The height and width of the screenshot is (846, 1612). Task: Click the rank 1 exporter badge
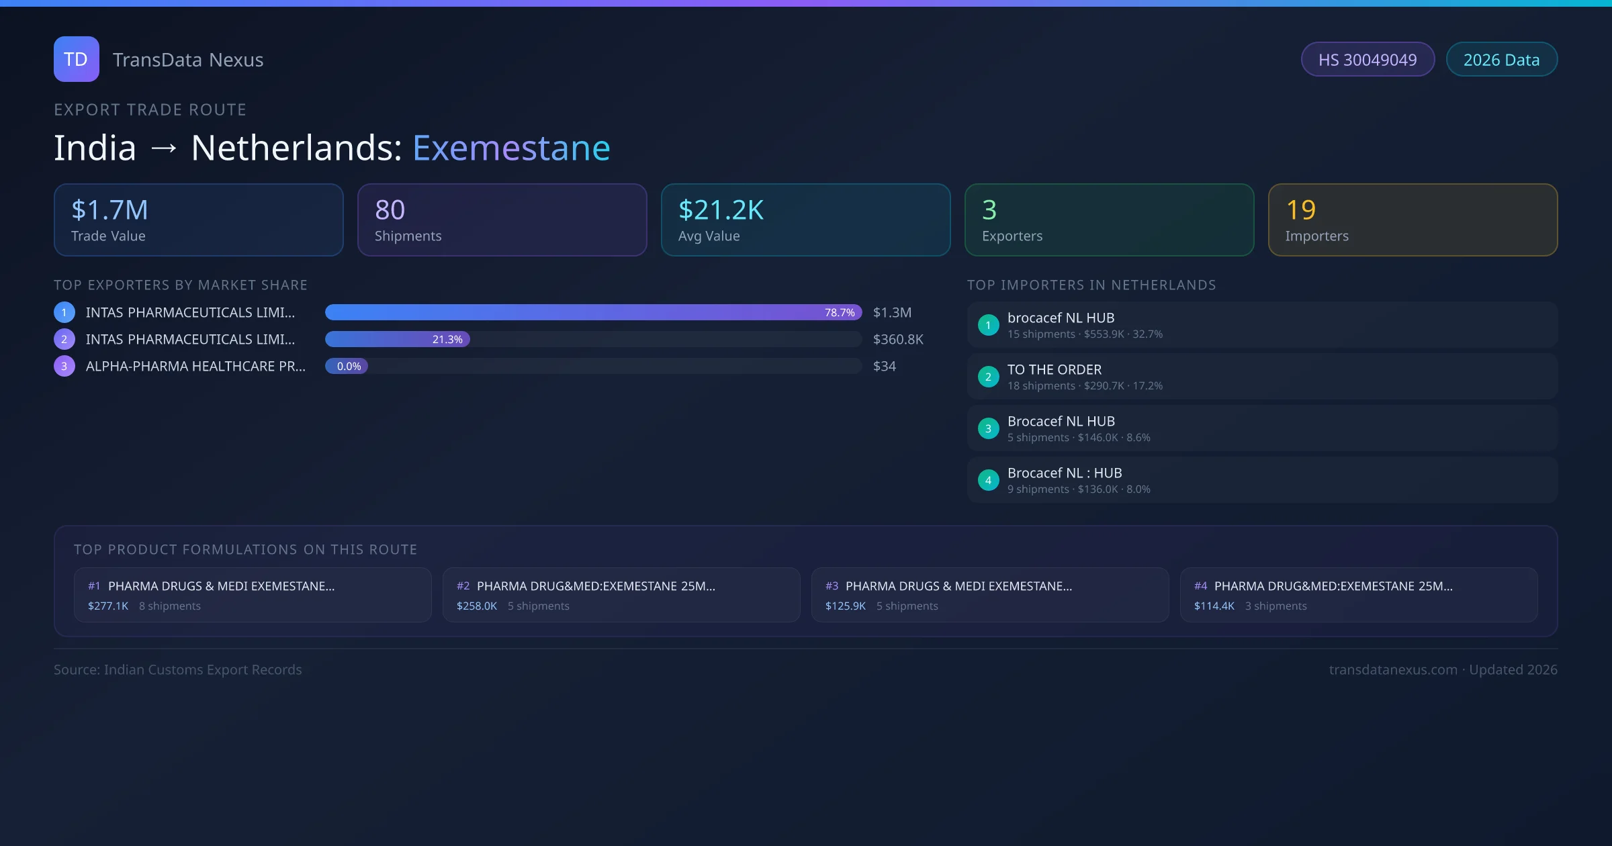click(64, 312)
